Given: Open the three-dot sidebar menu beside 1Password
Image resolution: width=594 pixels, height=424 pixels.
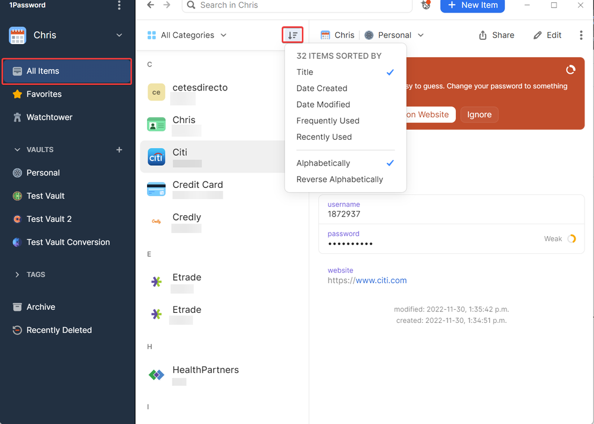Looking at the screenshot, I should [119, 5].
